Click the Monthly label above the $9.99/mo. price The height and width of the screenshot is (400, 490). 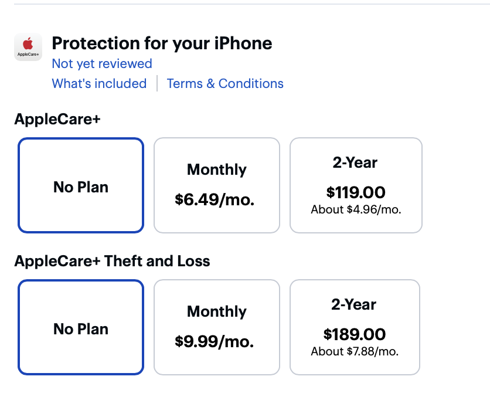click(217, 311)
